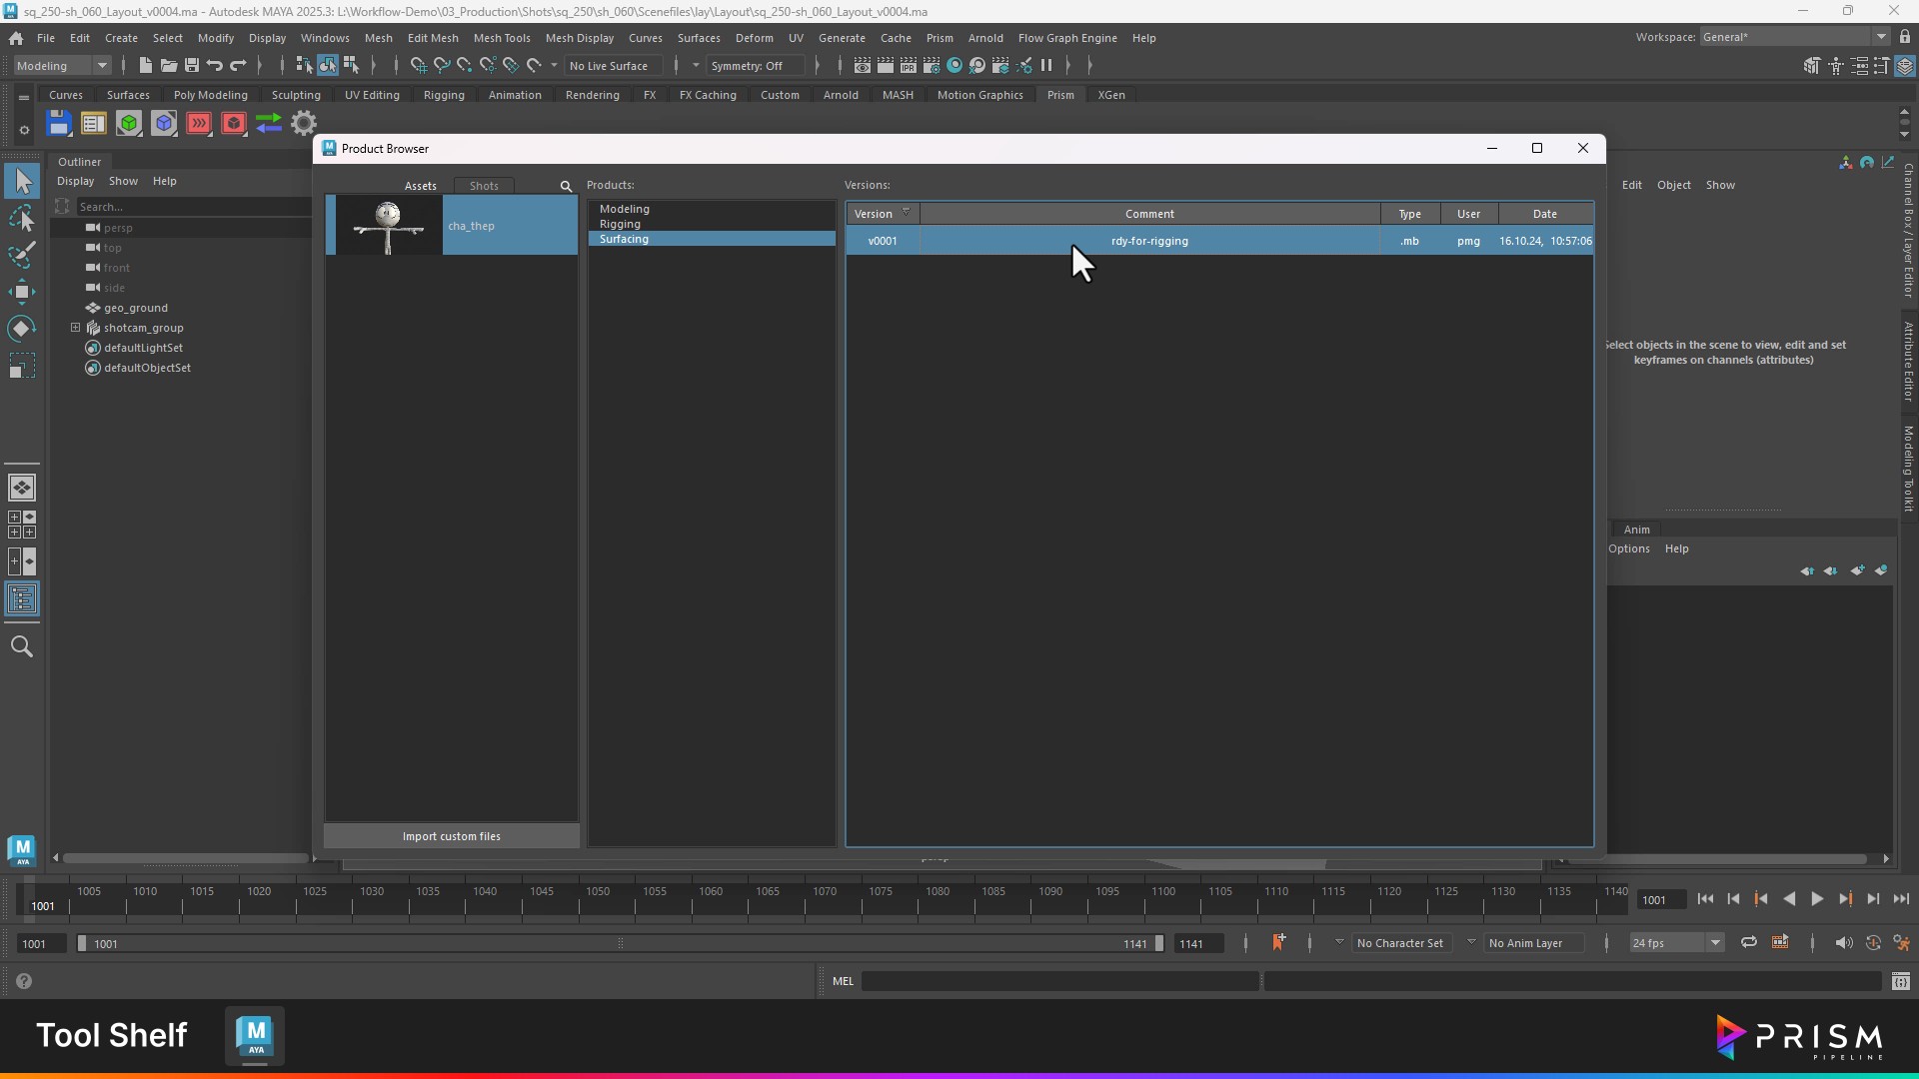
Task: Select the Rotate tool in toolbox
Action: click(22, 329)
